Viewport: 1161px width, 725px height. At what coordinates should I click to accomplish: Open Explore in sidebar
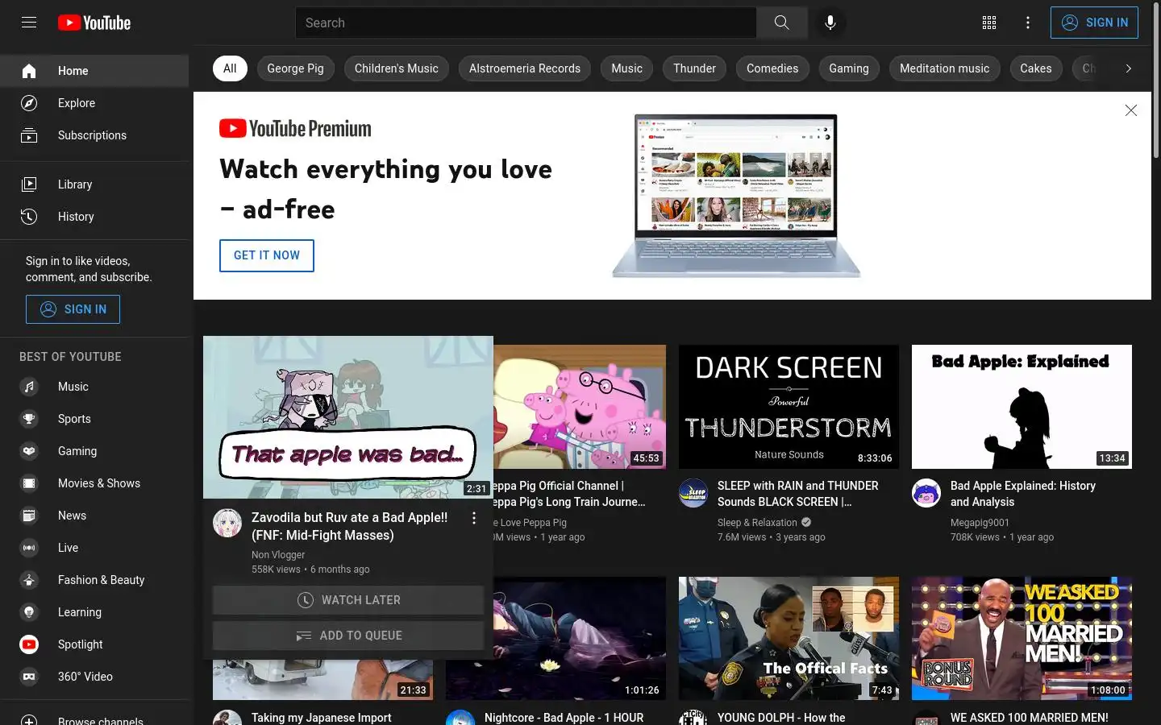coord(94,103)
